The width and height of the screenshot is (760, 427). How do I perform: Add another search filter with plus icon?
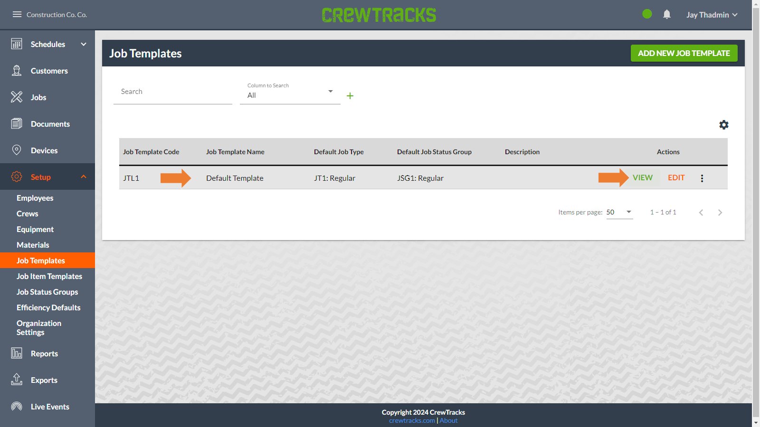point(350,96)
